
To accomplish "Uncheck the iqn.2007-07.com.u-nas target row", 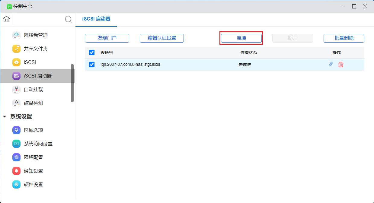I will point(91,64).
